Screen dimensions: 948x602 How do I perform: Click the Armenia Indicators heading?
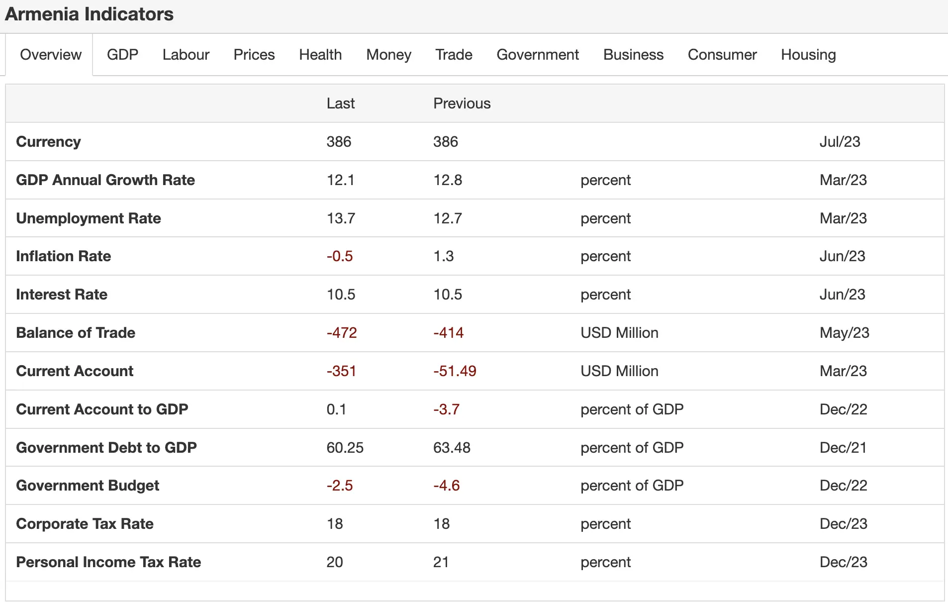pos(89,14)
